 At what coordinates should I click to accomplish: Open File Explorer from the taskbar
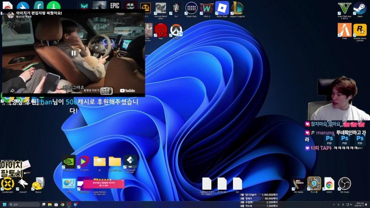(x=50, y=205)
